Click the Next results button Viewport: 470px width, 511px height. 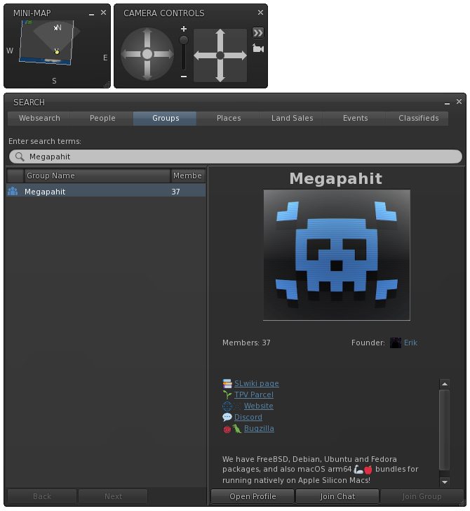coord(113,496)
